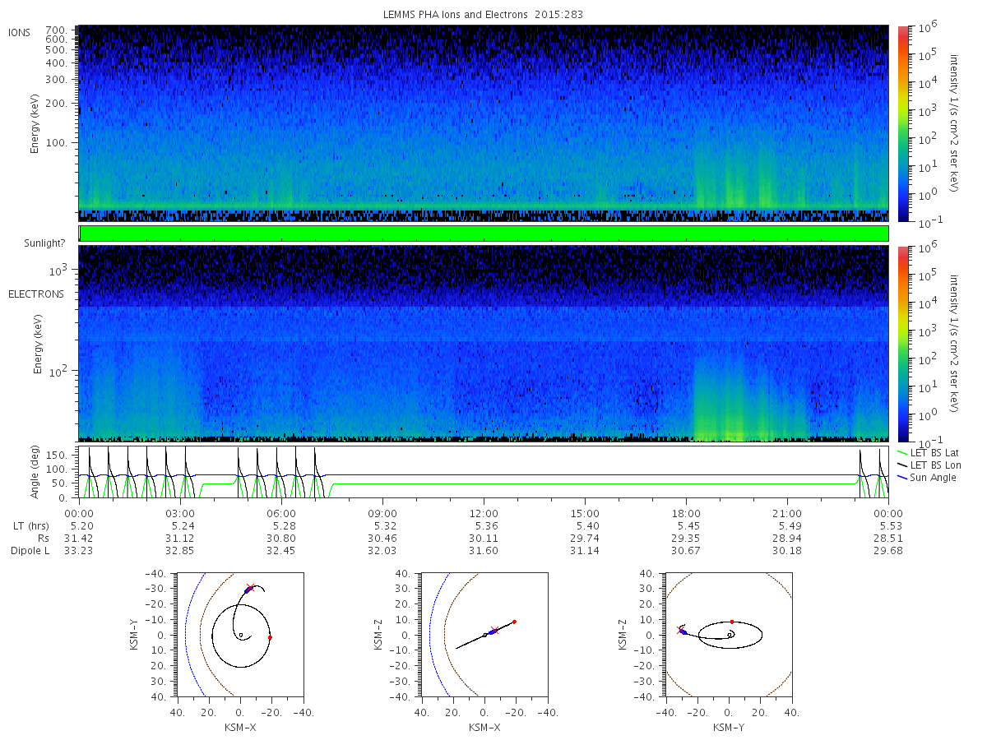This screenshot has width=987, height=740.
Task: Click the 18:00 time axis tick label
Action: (686, 513)
